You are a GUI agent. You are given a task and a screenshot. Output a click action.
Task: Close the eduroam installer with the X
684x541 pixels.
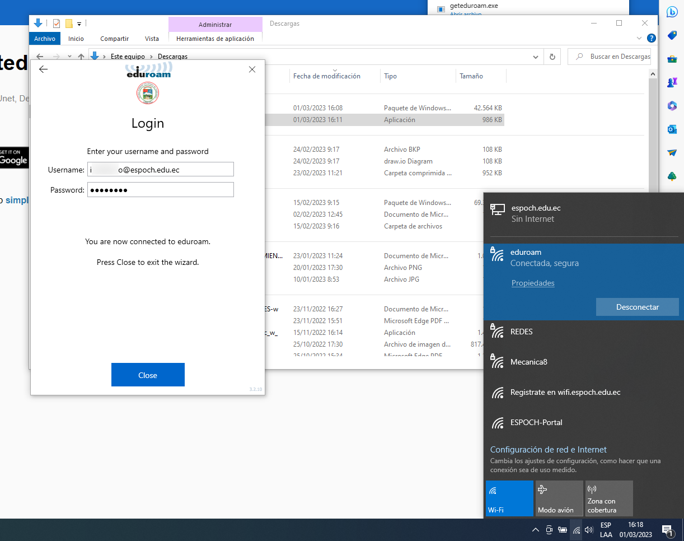(x=252, y=69)
